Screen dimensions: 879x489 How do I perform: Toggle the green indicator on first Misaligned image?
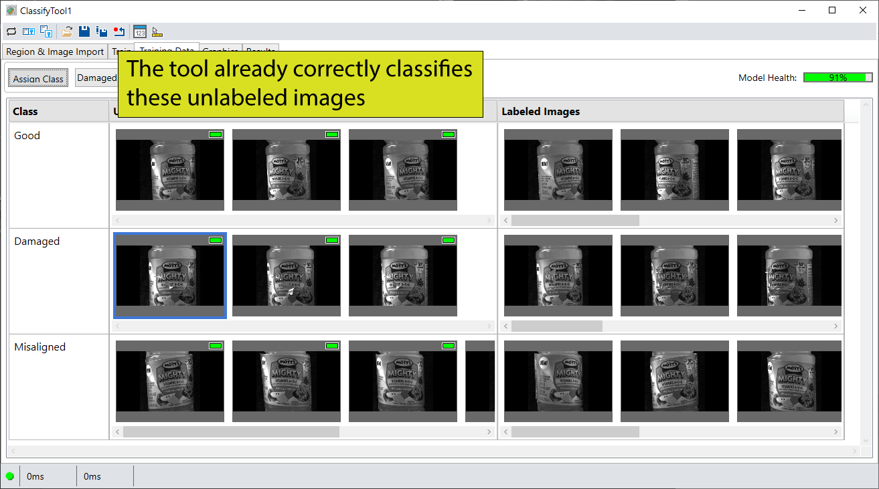pyautogui.click(x=215, y=345)
